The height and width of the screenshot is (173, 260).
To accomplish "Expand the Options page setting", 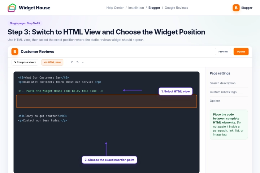I will coord(229,101).
